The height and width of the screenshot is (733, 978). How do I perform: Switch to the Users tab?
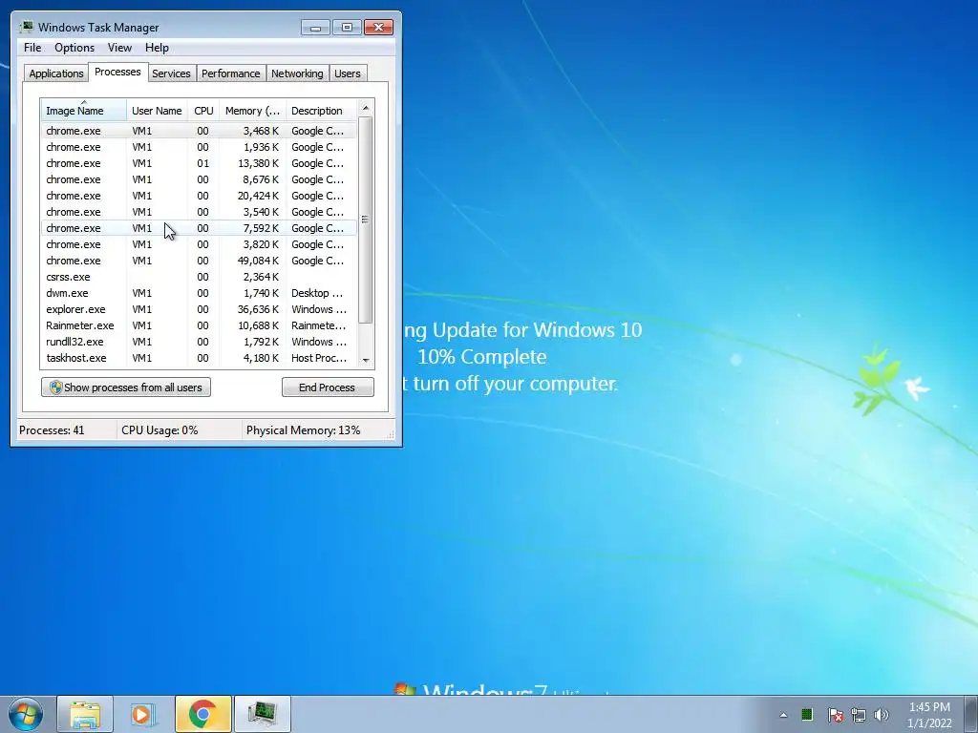347,73
